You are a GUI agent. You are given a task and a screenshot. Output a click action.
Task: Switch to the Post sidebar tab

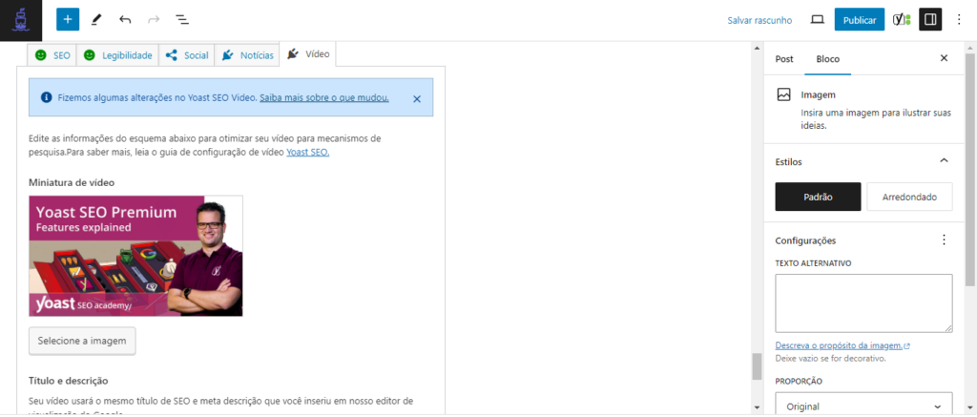click(784, 59)
